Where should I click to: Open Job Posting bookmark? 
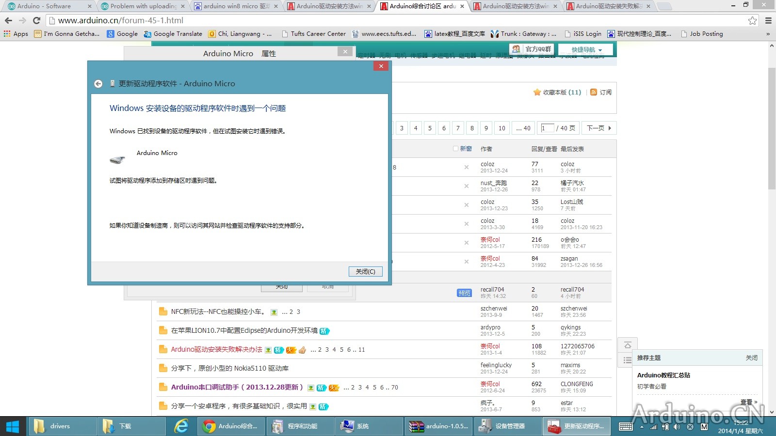click(x=702, y=34)
